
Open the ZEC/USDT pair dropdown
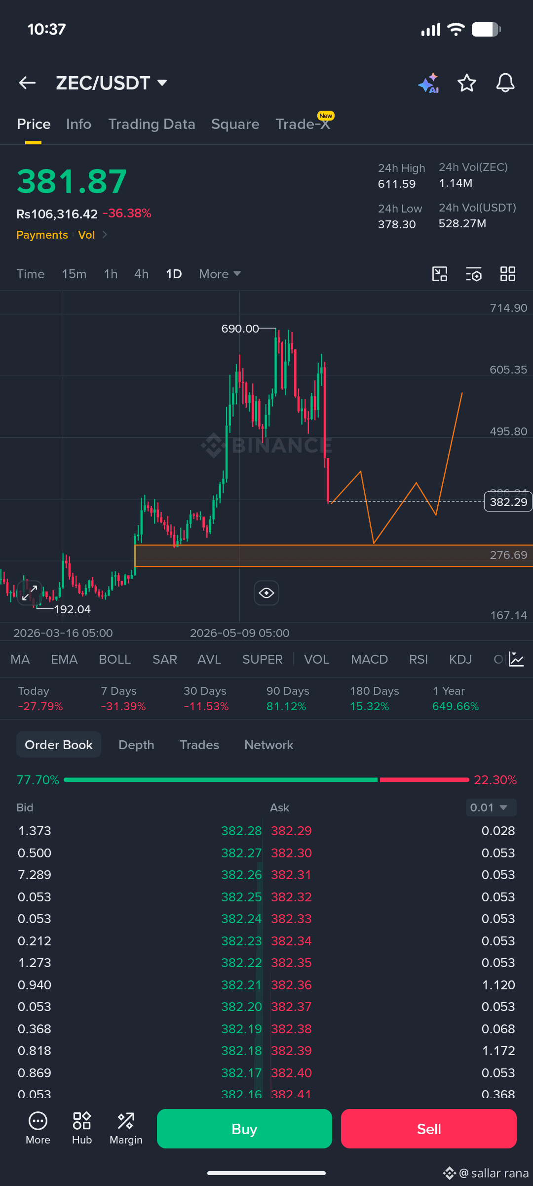click(x=112, y=83)
